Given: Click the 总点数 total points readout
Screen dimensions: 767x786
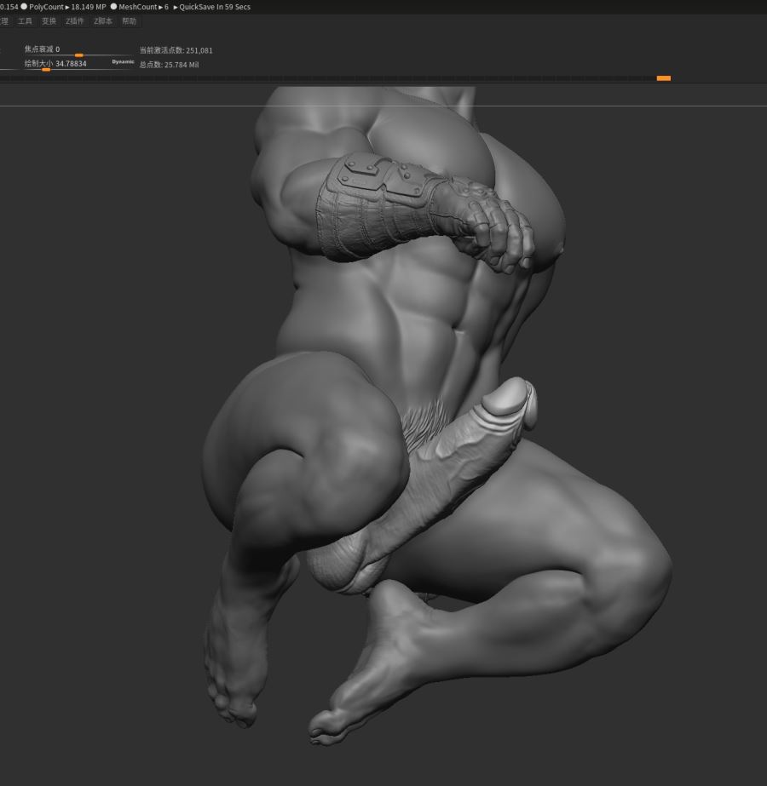Looking at the screenshot, I should 169,65.
